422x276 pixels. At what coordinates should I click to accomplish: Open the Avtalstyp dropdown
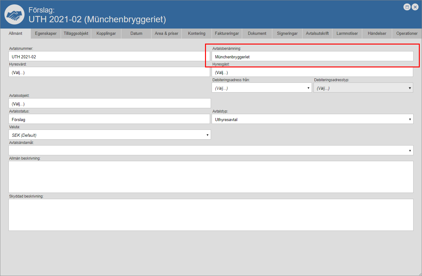[x=312, y=119]
